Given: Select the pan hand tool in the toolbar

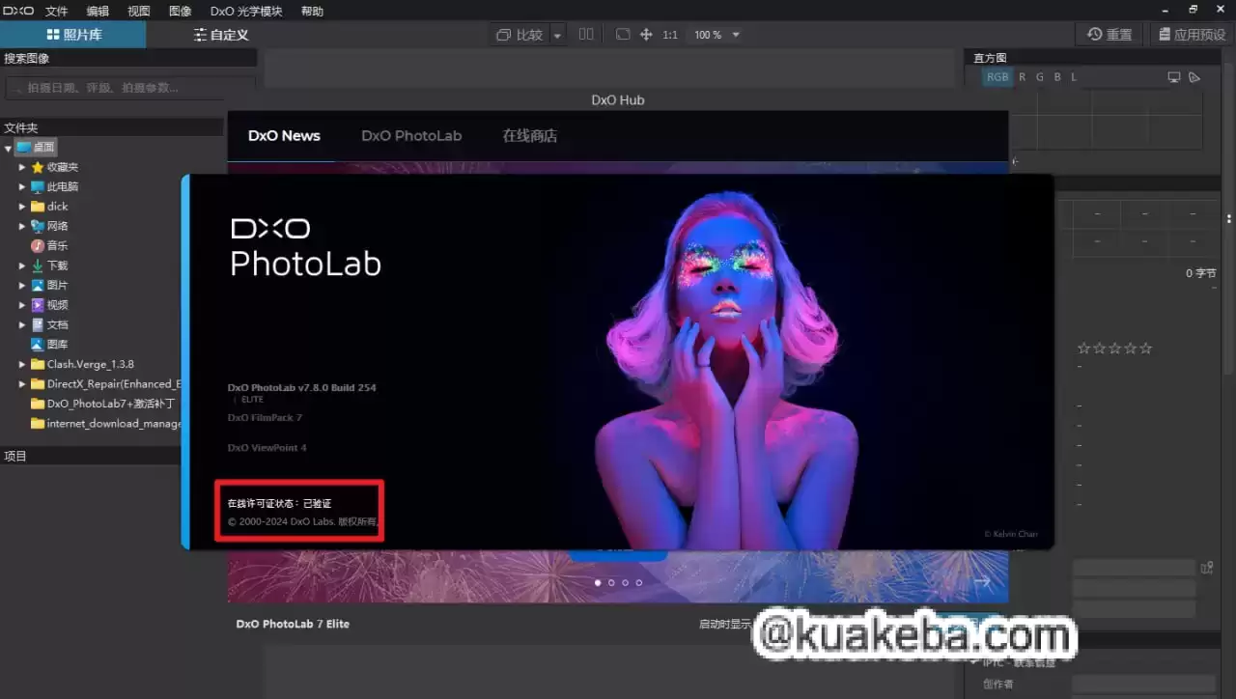Looking at the screenshot, I should 645,35.
